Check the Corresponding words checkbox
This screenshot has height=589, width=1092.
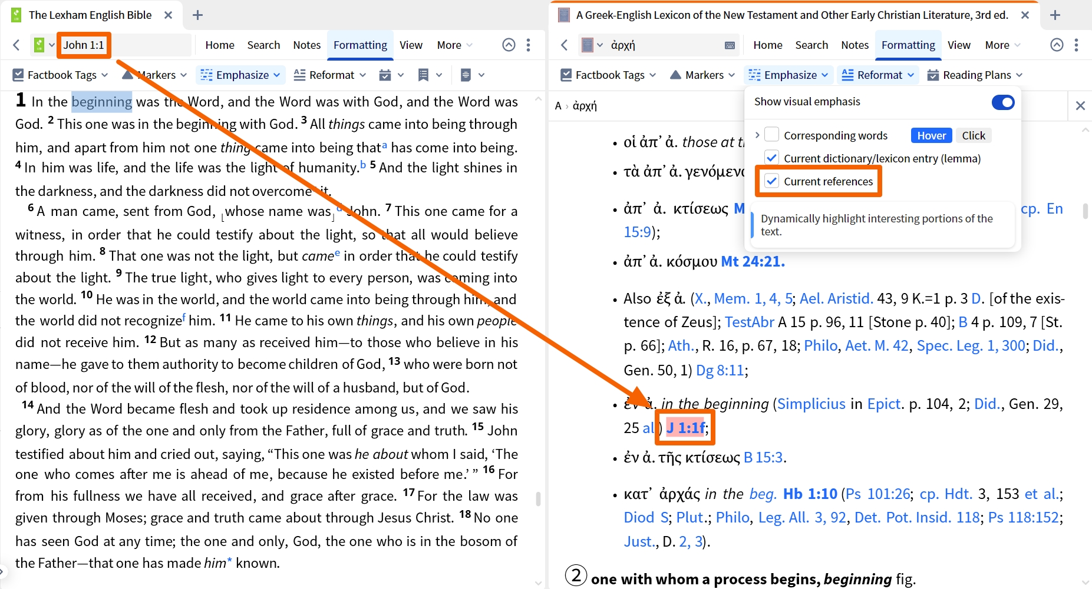tap(772, 135)
